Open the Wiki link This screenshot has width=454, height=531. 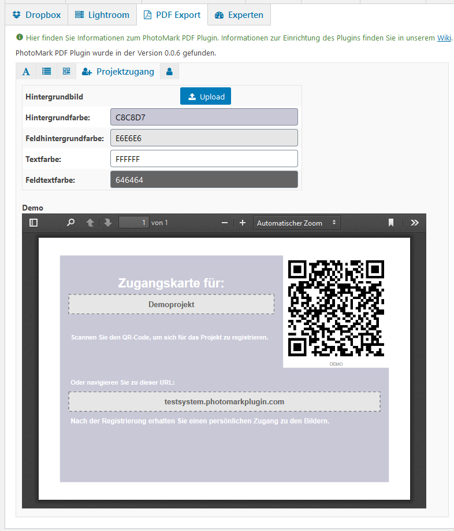pos(444,38)
